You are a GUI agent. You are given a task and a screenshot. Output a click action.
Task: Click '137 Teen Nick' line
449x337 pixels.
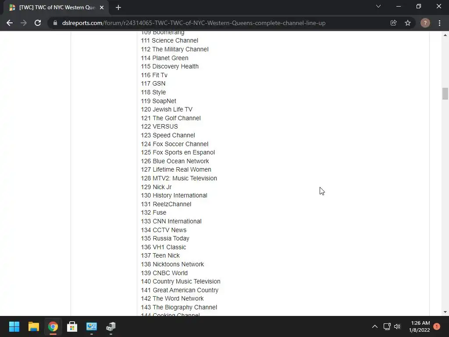160,256
